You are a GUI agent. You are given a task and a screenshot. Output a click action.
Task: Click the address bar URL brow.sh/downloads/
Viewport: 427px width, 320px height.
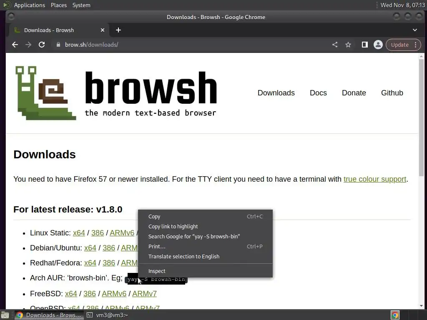[x=91, y=45]
